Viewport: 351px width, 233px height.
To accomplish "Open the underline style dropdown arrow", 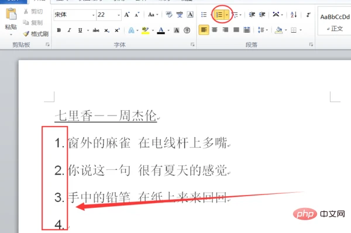I will pos(88,30).
